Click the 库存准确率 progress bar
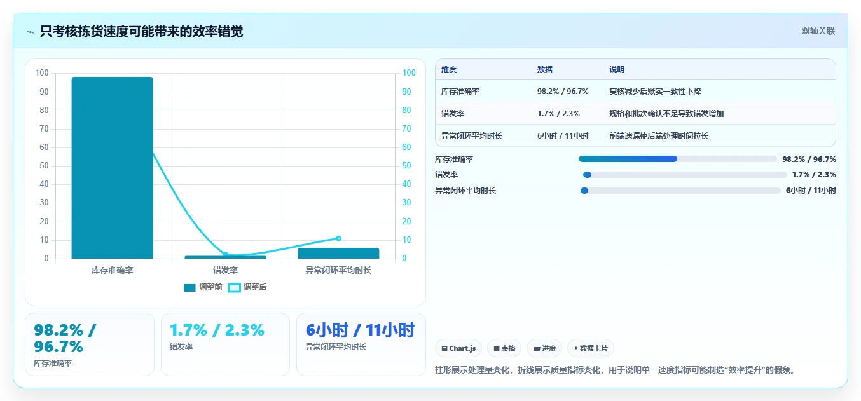This screenshot has width=861, height=401. tap(678, 159)
